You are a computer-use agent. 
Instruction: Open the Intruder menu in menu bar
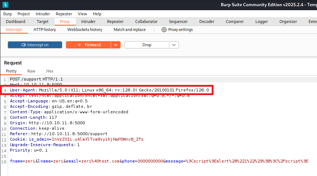(43, 14)
